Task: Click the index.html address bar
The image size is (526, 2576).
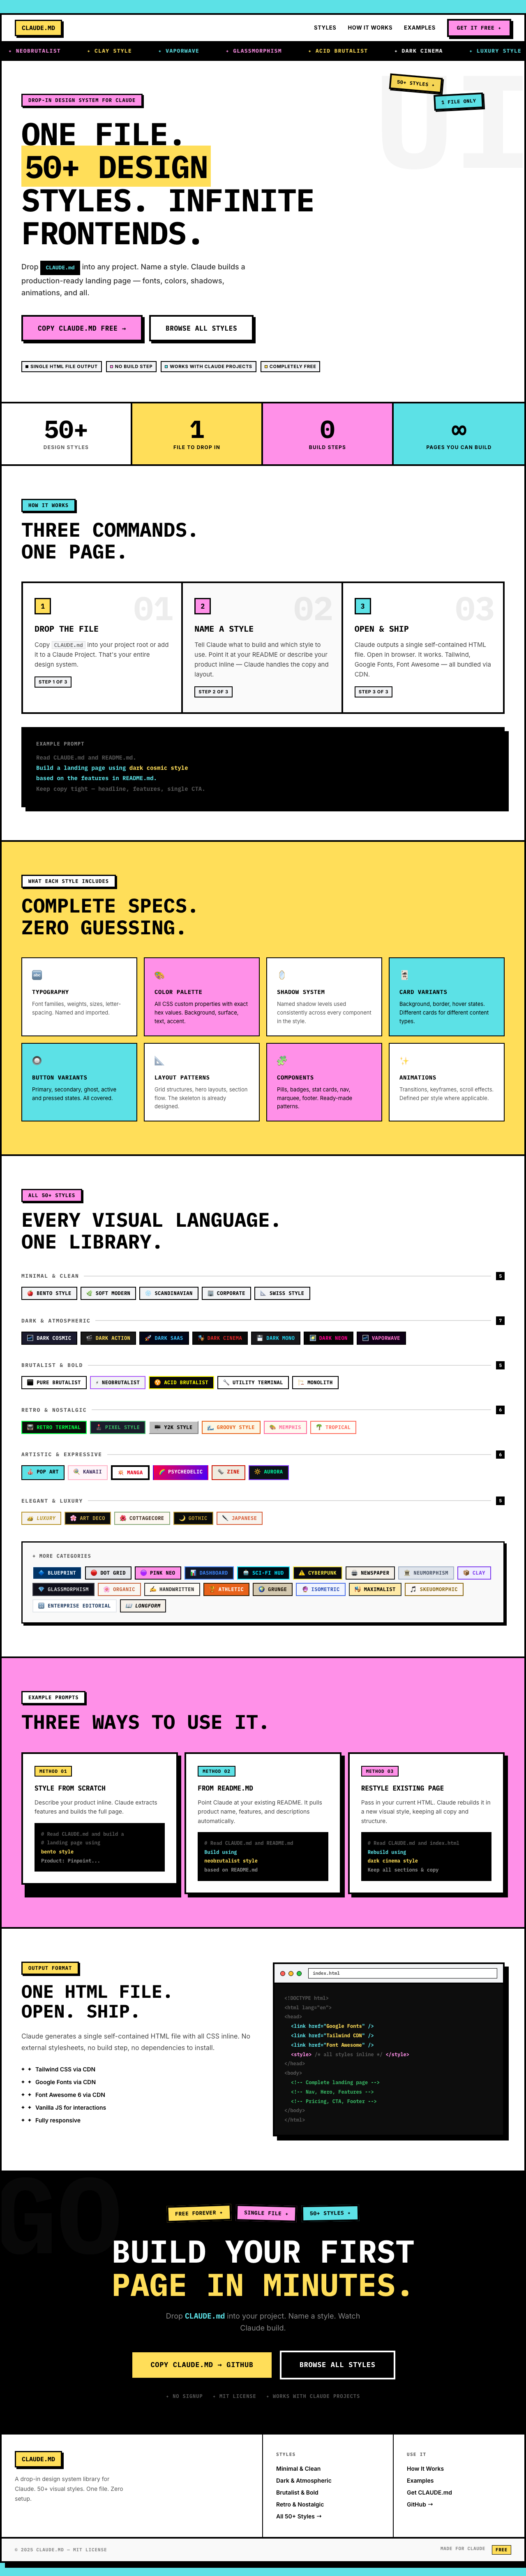Action: pos(401,1973)
